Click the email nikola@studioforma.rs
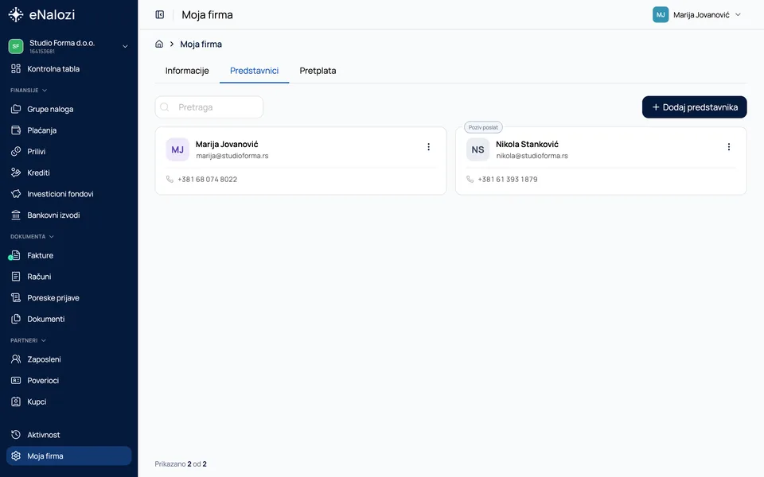 [x=532, y=156]
